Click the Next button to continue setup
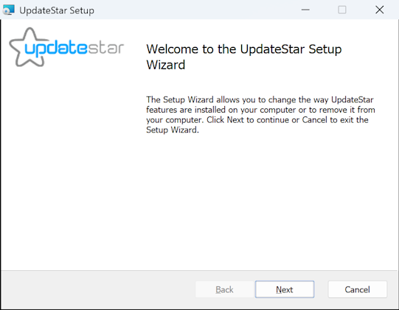 pyautogui.click(x=285, y=289)
